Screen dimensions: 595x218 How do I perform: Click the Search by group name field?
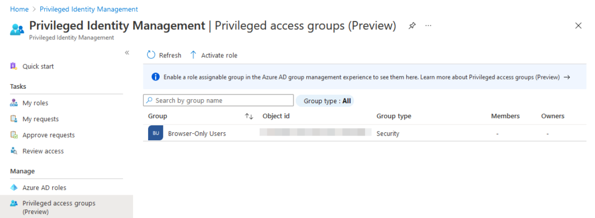[218, 100]
